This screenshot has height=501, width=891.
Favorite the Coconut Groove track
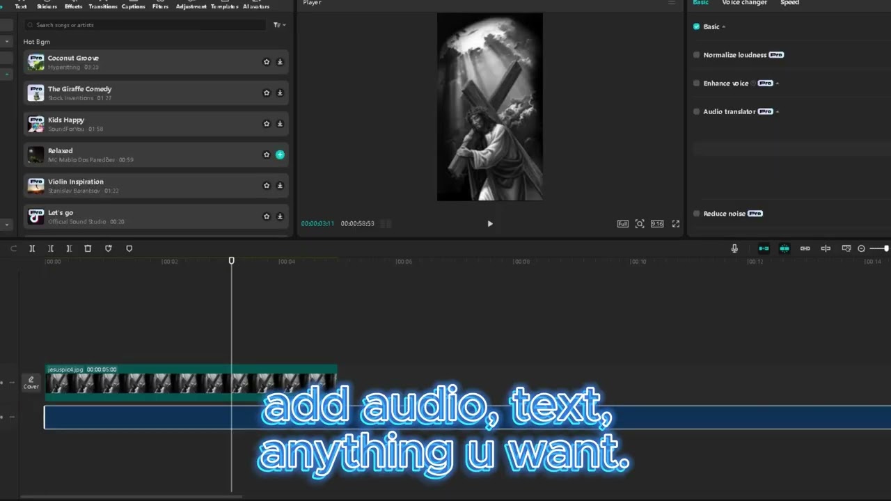pos(266,62)
